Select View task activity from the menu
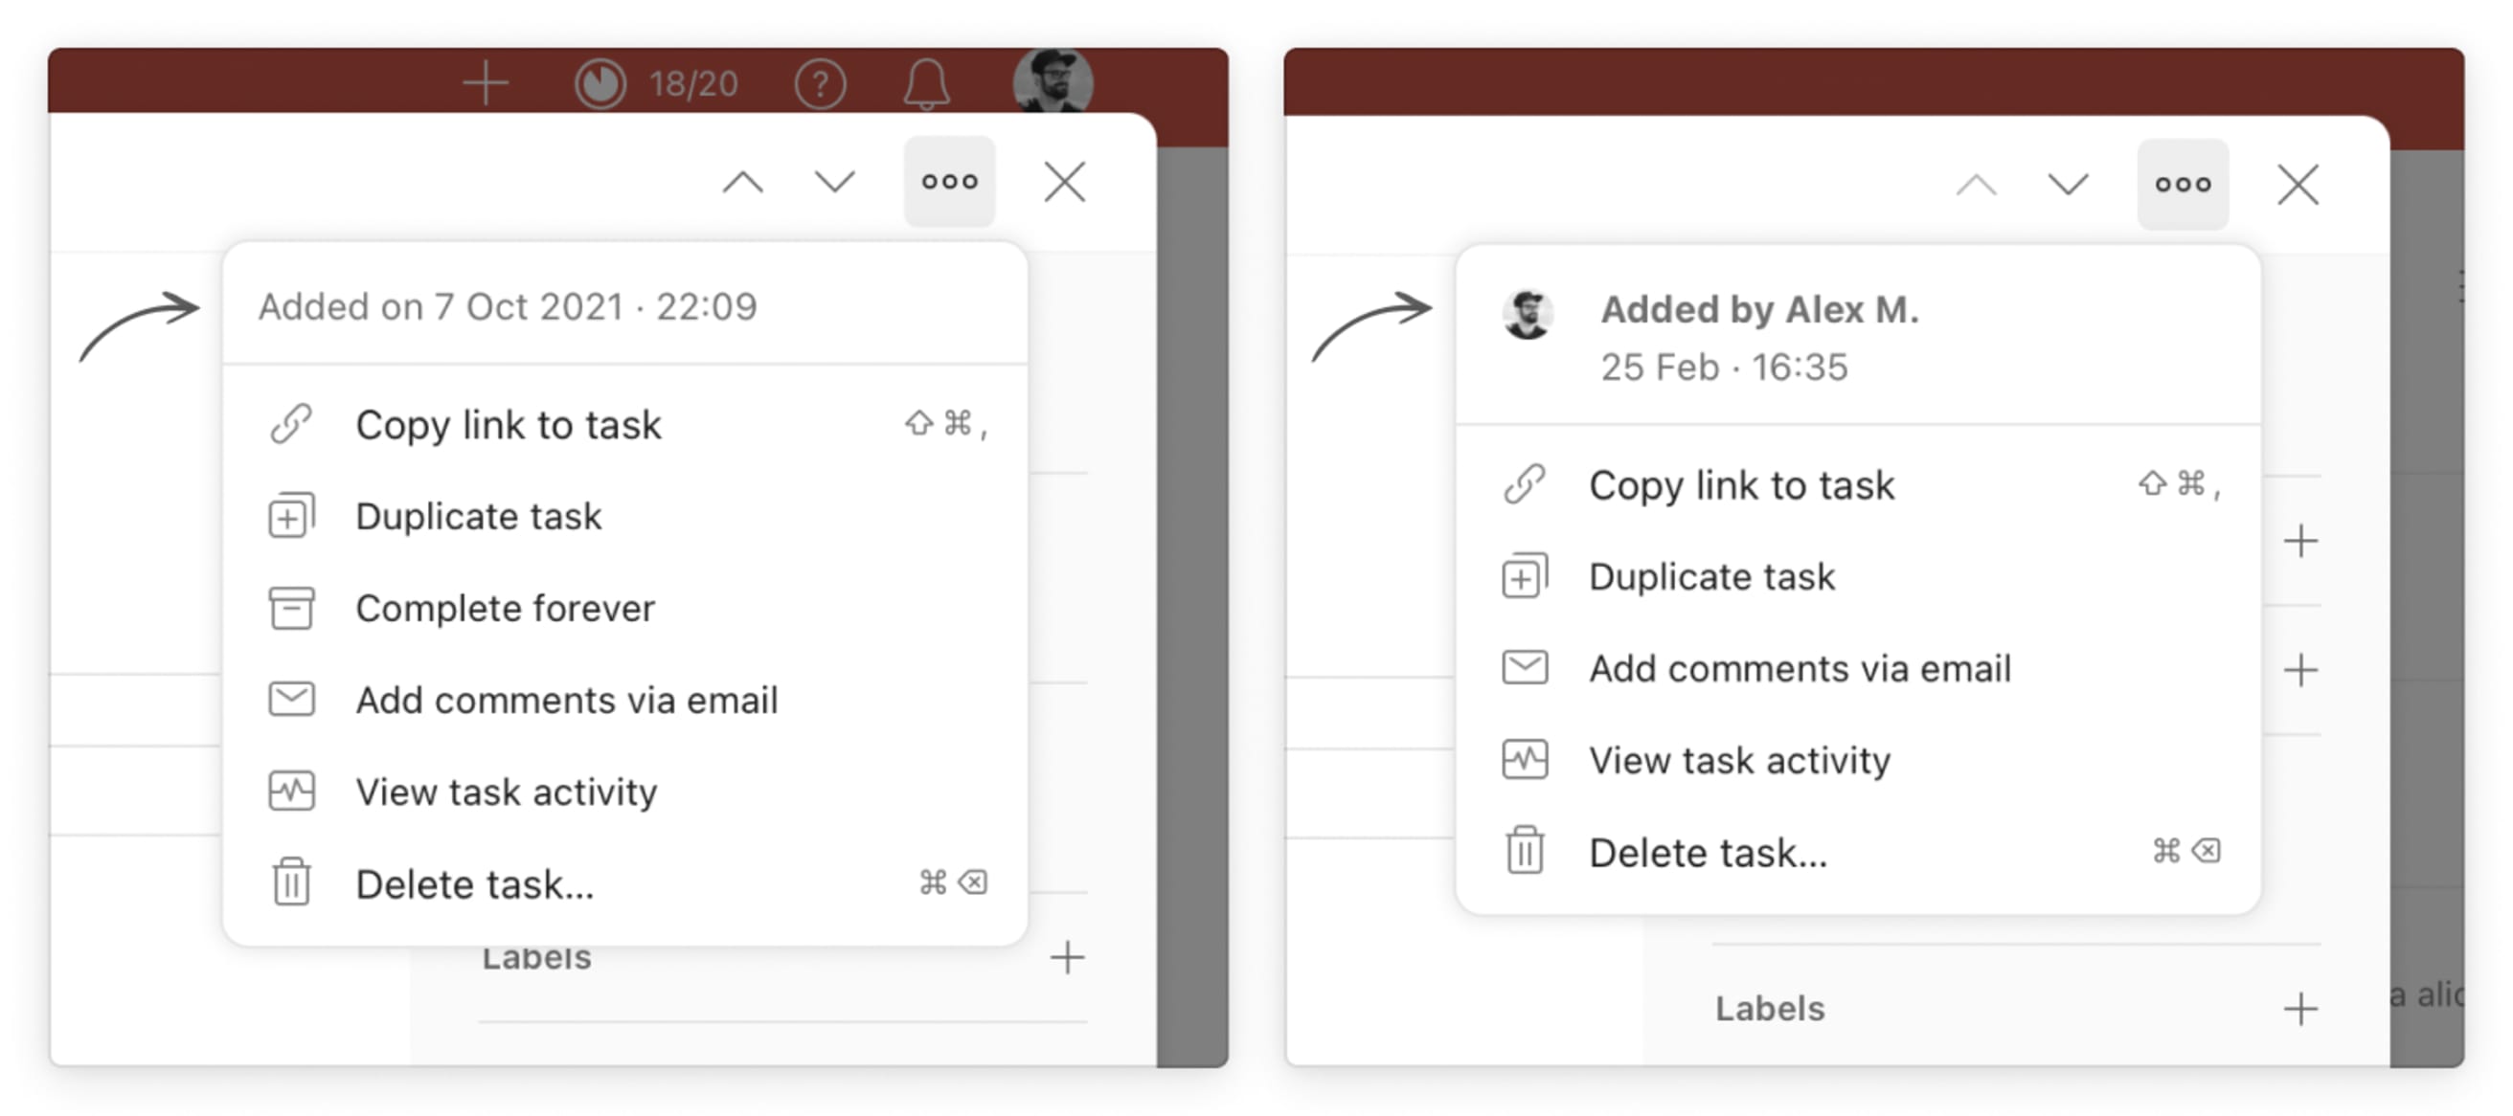The height and width of the screenshot is (1116, 2513). click(507, 792)
